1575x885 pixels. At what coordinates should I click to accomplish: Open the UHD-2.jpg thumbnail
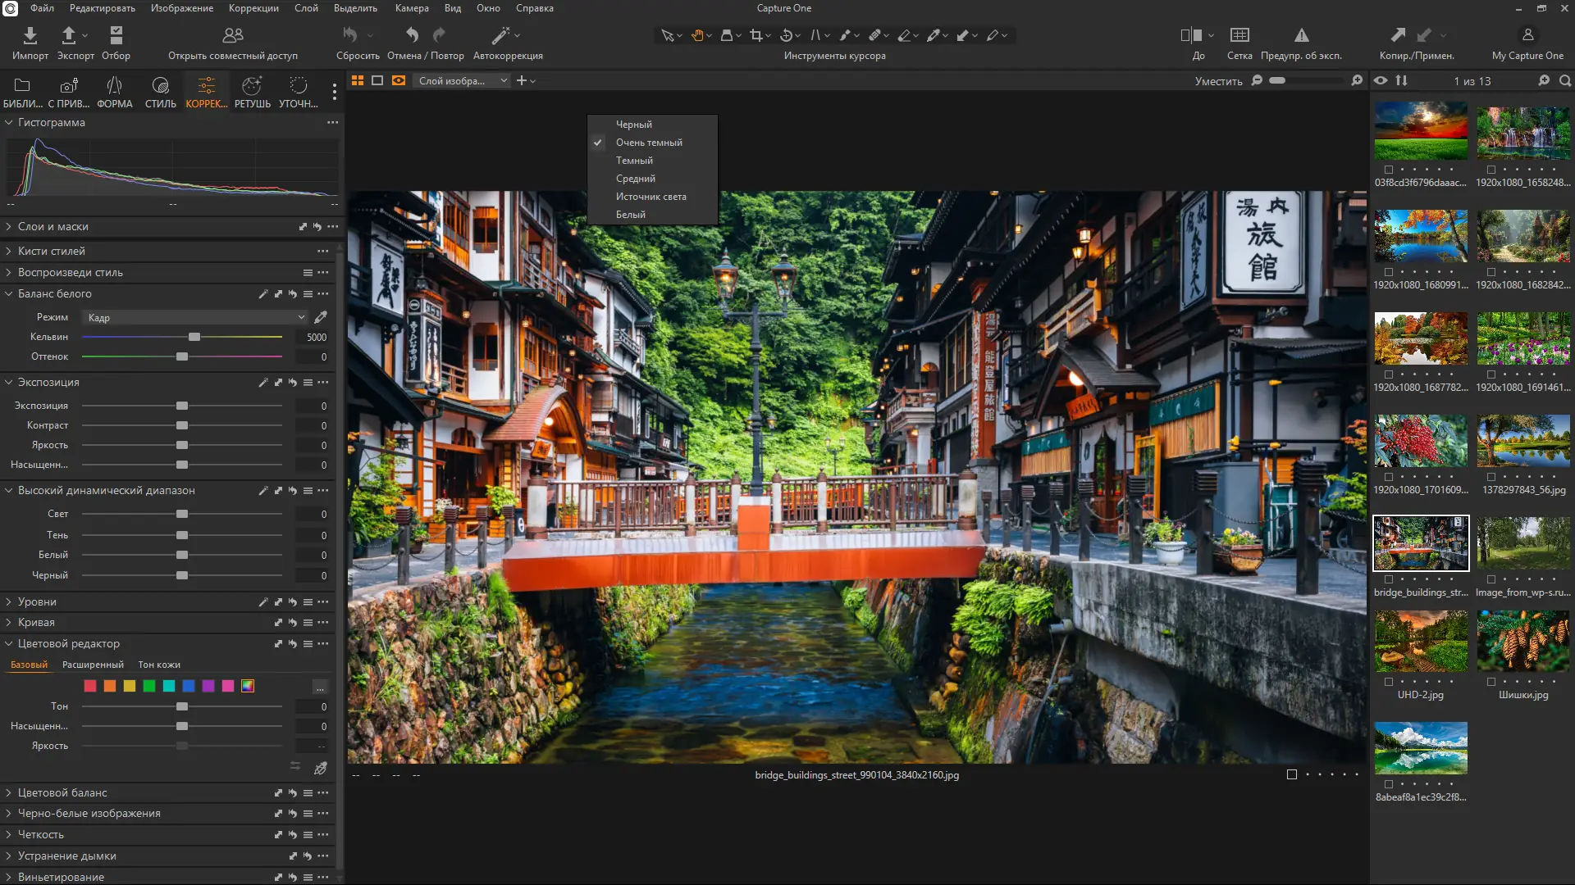pyautogui.click(x=1420, y=642)
